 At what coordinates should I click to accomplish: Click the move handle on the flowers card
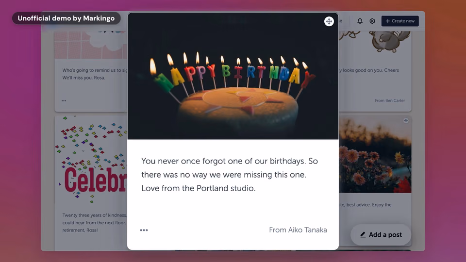[406, 121]
